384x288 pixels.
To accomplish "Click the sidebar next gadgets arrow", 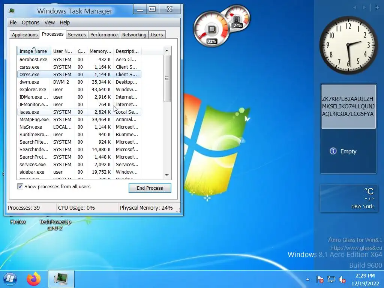I will click(364, 7).
